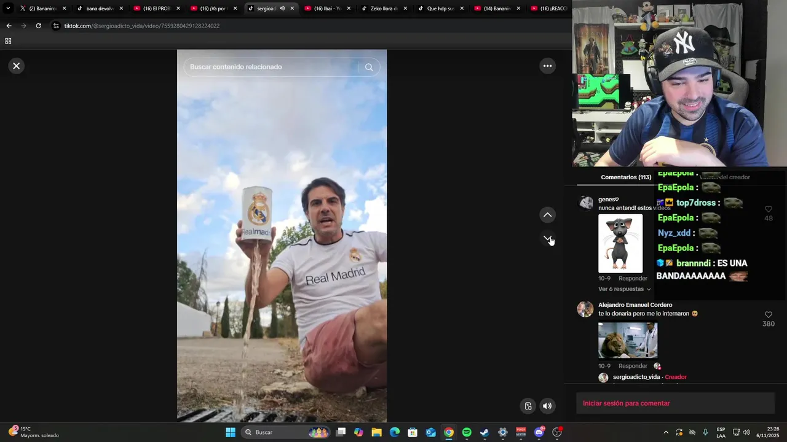Open the three-dot more options menu

tap(547, 66)
